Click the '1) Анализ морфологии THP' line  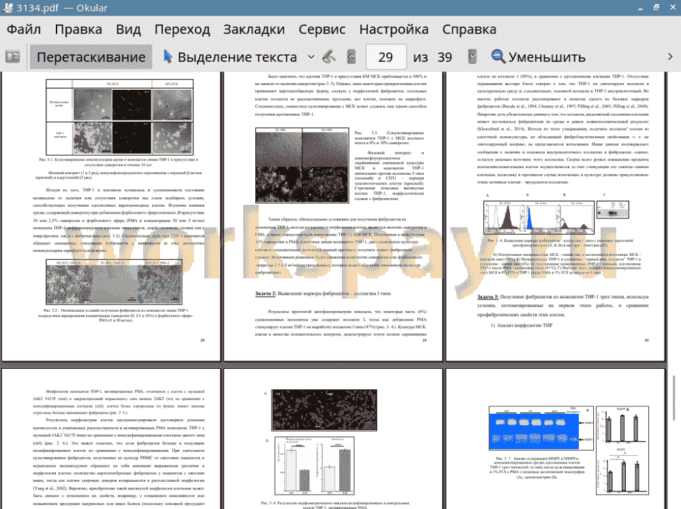[522, 325]
